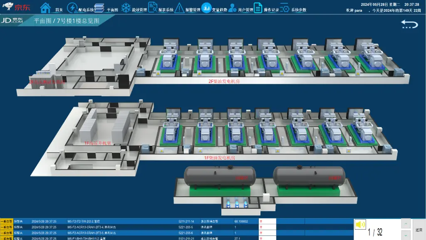Open 系统参数 gear settings icon

click(285, 7)
